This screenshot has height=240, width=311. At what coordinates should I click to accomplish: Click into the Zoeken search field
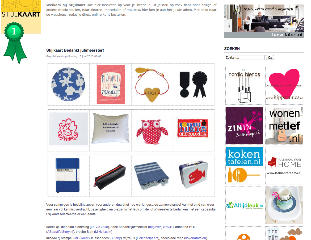point(245,57)
